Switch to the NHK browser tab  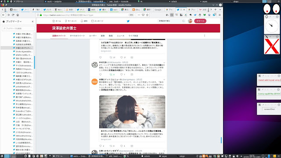pyautogui.click(x=58, y=10)
